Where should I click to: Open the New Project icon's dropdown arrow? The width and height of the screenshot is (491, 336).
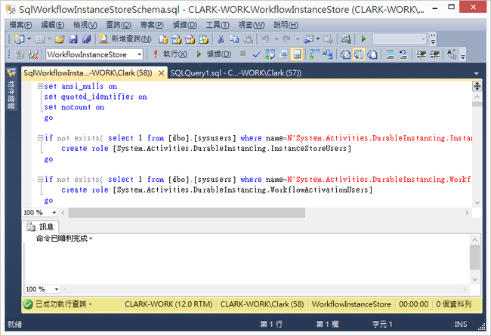29,39
